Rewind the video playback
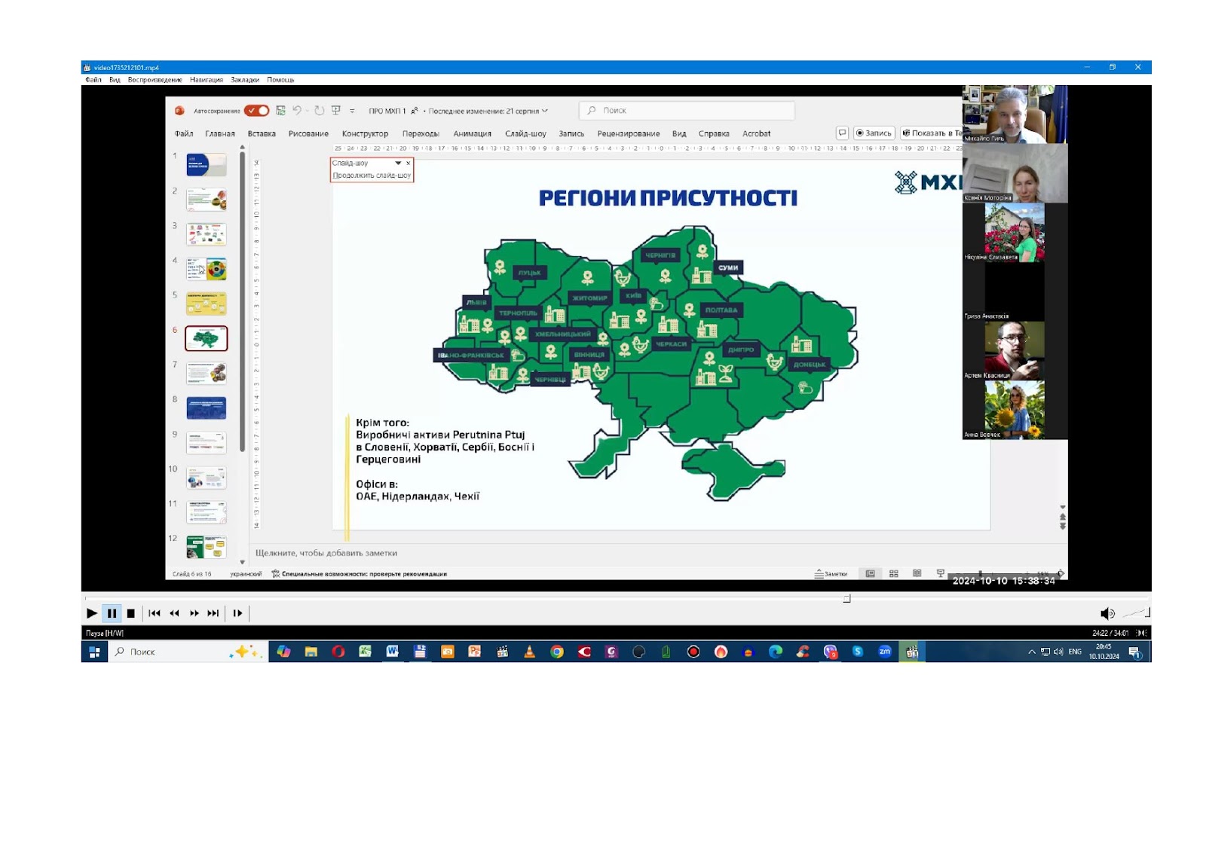 (x=174, y=613)
